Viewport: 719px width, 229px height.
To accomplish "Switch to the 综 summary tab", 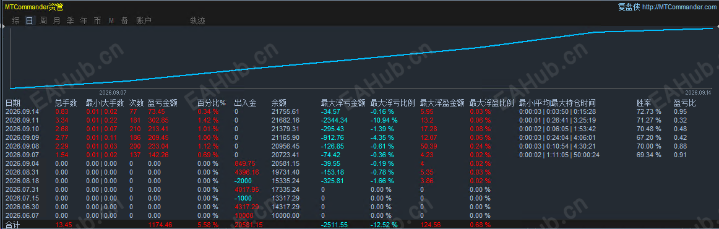I will point(16,20).
